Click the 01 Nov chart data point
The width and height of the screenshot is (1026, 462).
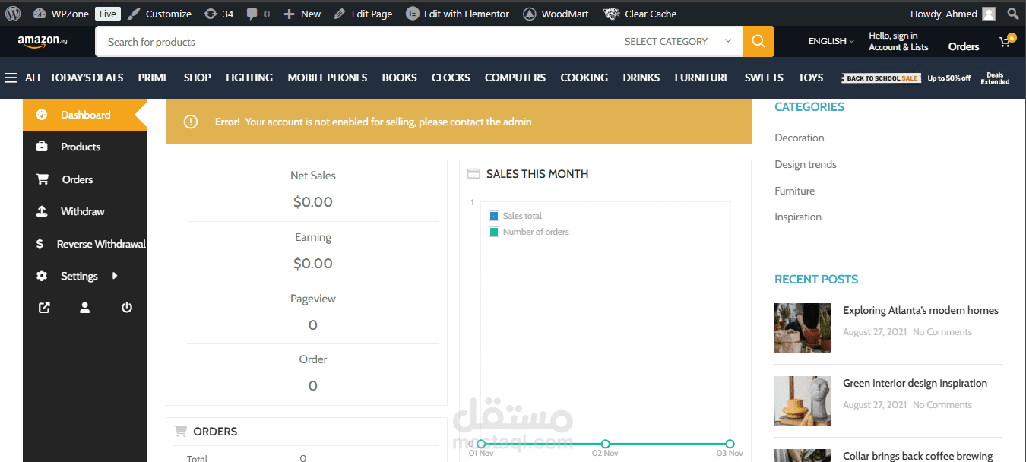pyautogui.click(x=481, y=444)
